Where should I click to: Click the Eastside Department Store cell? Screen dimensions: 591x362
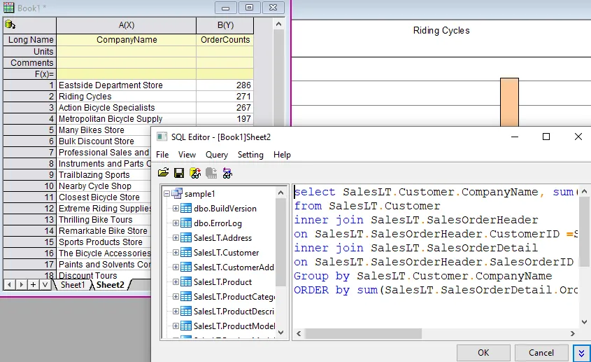click(x=127, y=85)
